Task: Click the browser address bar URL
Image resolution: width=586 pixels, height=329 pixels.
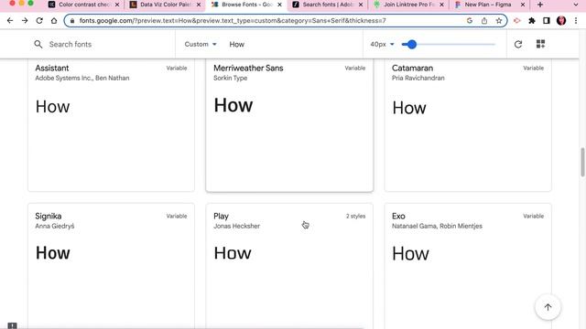Action: pyautogui.click(x=233, y=20)
